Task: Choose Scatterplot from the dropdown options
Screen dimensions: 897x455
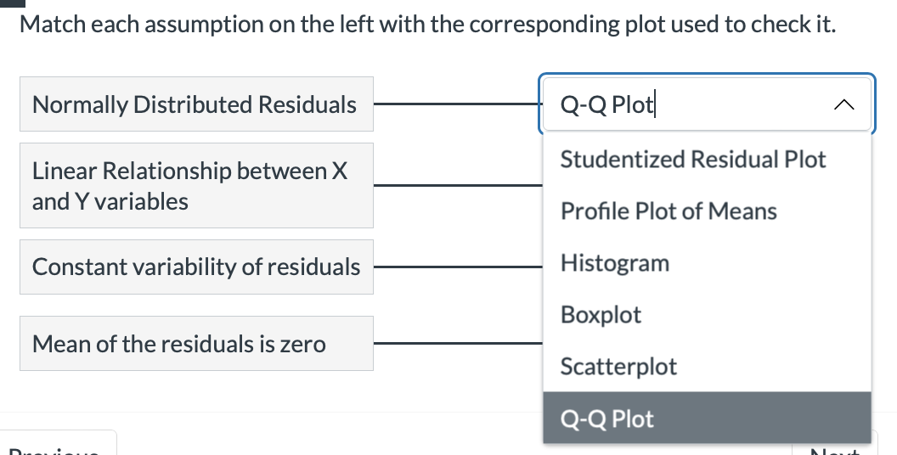Action: point(618,367)
